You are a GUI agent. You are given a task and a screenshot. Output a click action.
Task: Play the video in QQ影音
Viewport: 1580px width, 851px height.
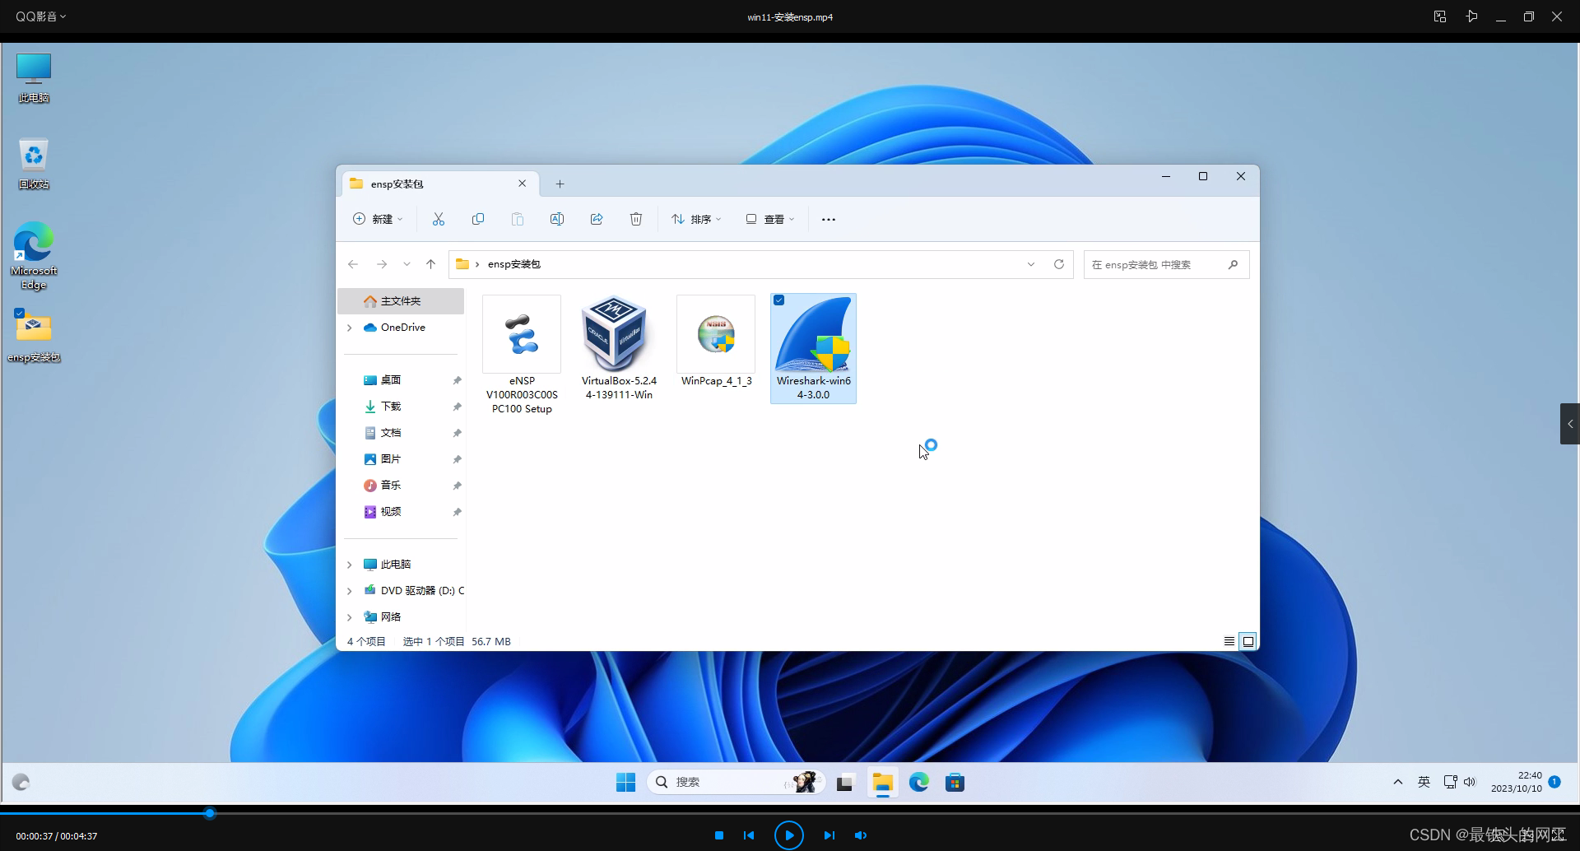(789, 835)
